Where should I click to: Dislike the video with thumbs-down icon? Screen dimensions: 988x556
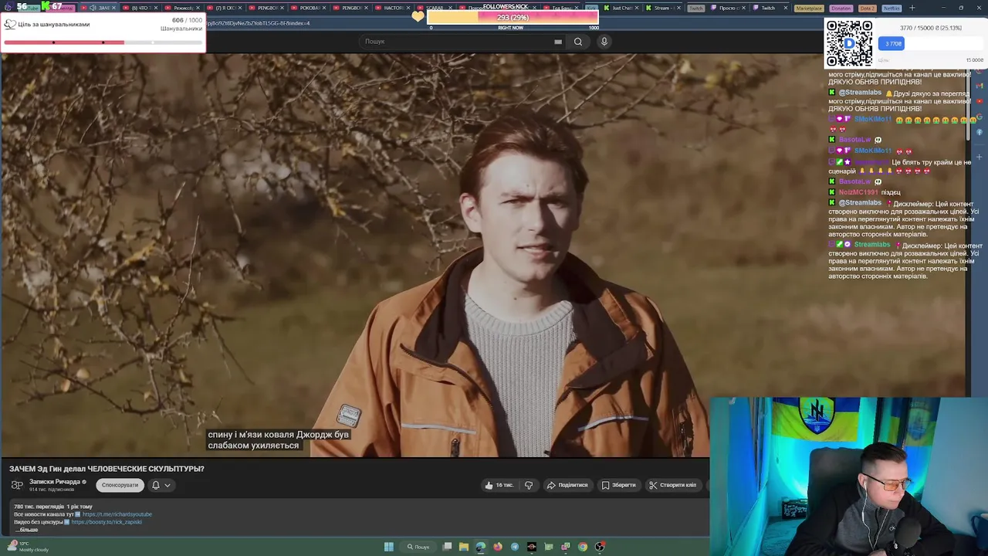click(529, 485)
